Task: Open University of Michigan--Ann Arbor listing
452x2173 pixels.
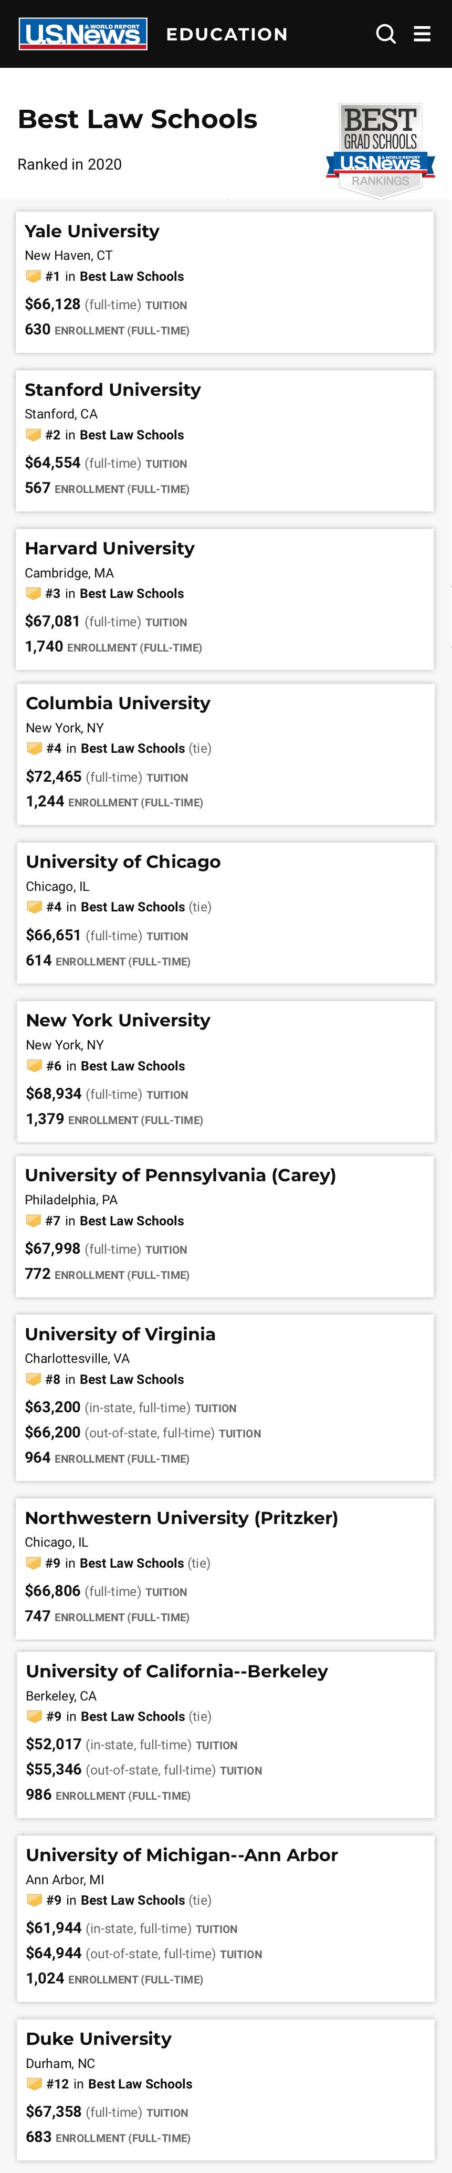Action: [x=181, y=1855]
